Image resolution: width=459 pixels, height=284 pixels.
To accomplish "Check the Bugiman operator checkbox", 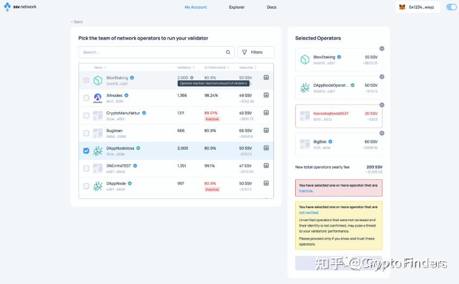I will 86,133.
